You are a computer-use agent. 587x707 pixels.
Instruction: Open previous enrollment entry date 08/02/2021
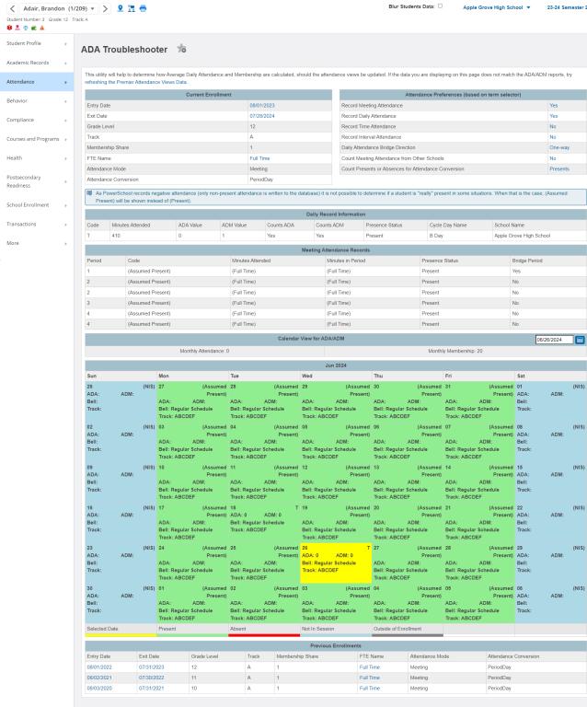coord(99,678)
